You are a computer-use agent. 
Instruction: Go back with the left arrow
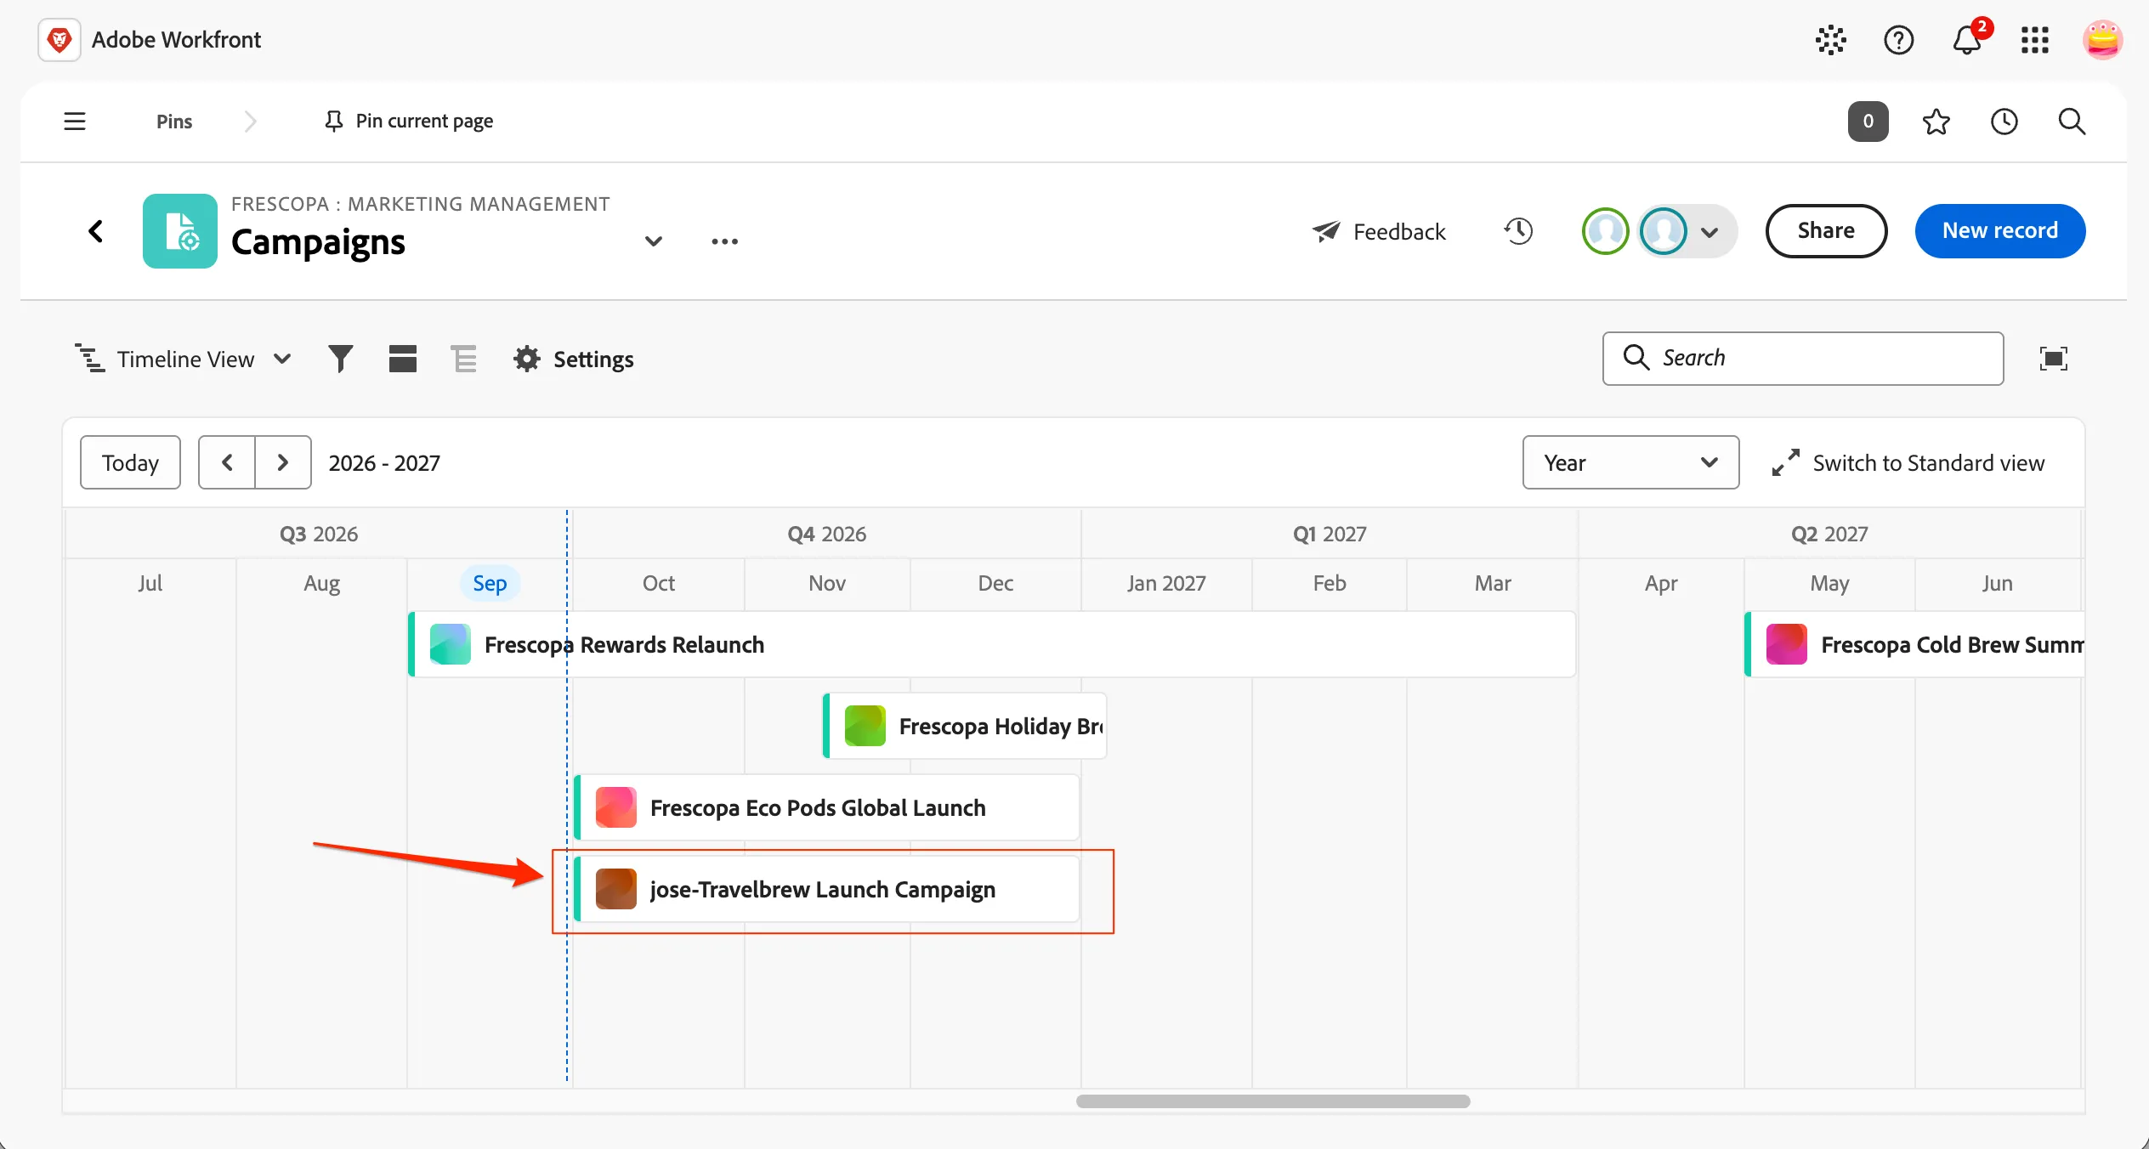coord(96,230)
